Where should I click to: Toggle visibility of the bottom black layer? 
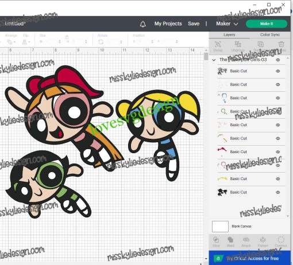[278, 192]
